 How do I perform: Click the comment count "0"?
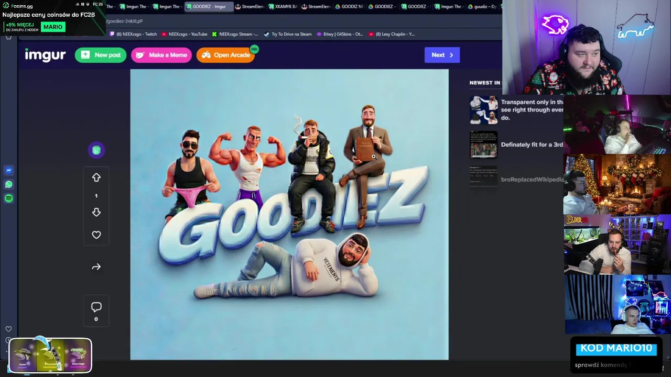(x=96, y=319)
